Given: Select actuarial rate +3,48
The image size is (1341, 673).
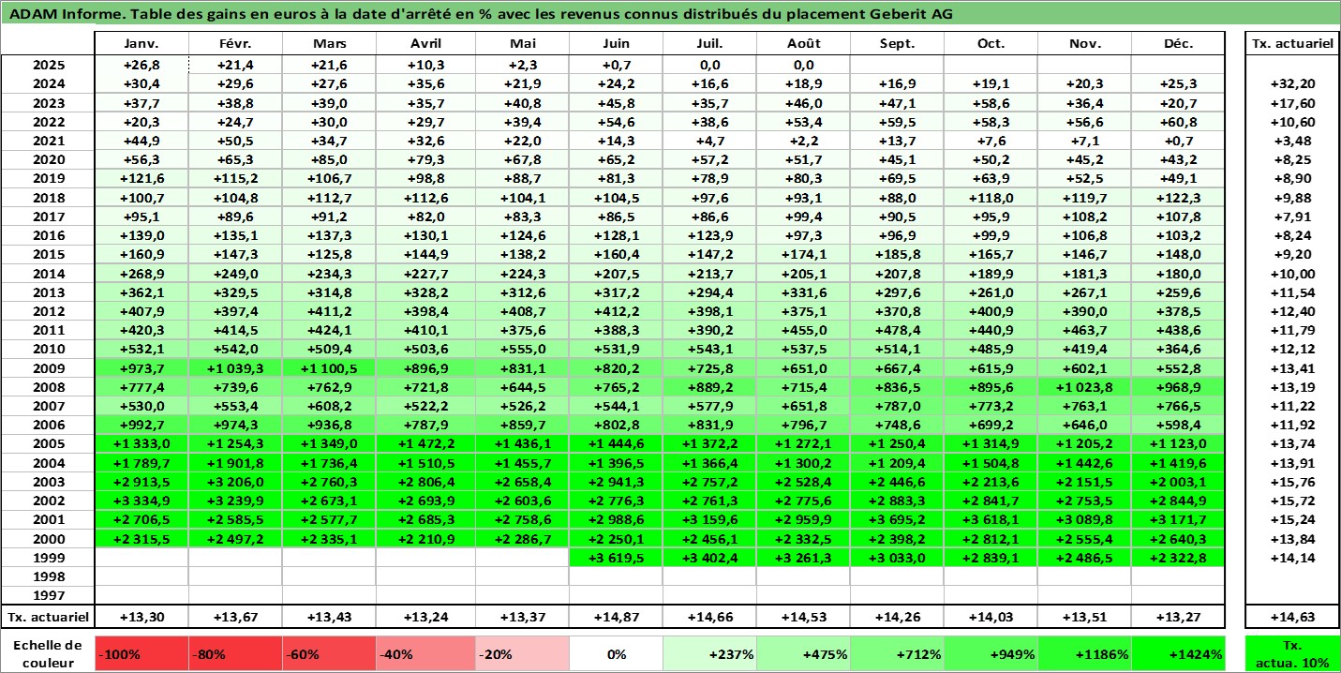Looking at the screenshot, I should point(1292,141).
